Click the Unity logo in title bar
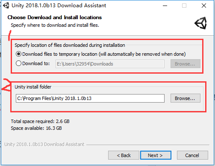 tap(6, 6)
